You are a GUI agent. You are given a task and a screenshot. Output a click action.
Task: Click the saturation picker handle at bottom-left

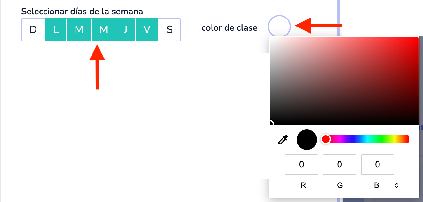click(271, 124)
